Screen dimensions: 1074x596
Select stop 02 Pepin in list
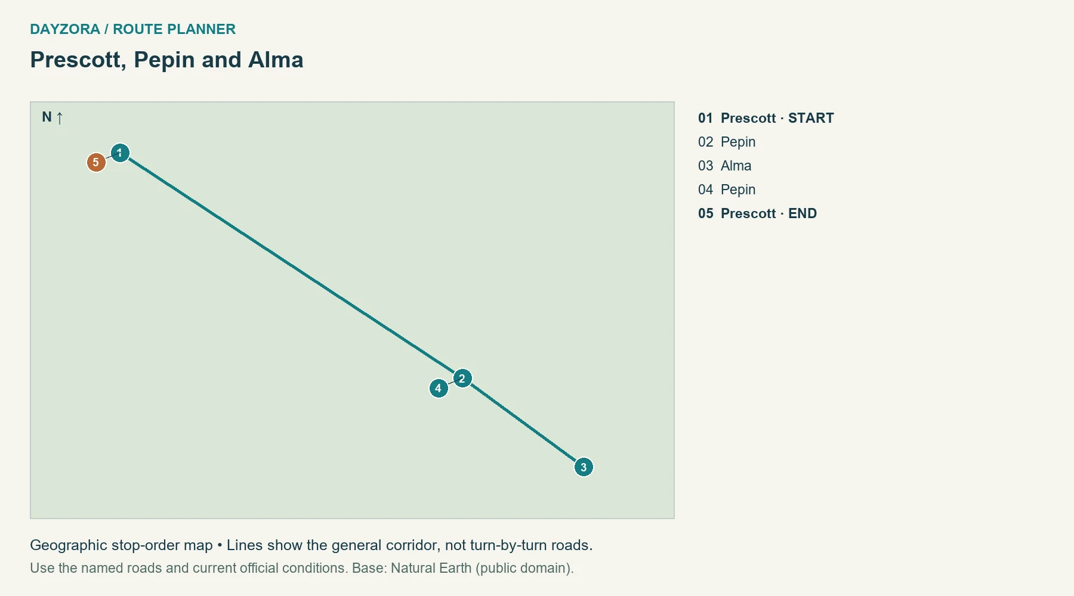[727, 142]
